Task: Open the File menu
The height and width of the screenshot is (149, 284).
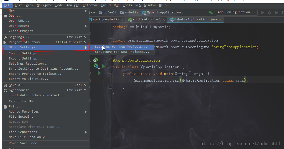Action: (8, 5)
